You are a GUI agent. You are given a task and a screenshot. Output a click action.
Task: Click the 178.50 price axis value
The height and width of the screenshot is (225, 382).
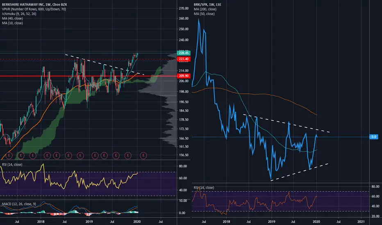point(184,119)
